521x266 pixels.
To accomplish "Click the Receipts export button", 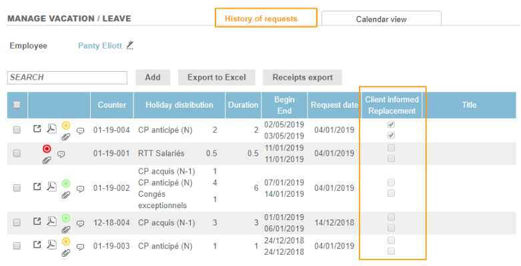I will click(302, 77).
